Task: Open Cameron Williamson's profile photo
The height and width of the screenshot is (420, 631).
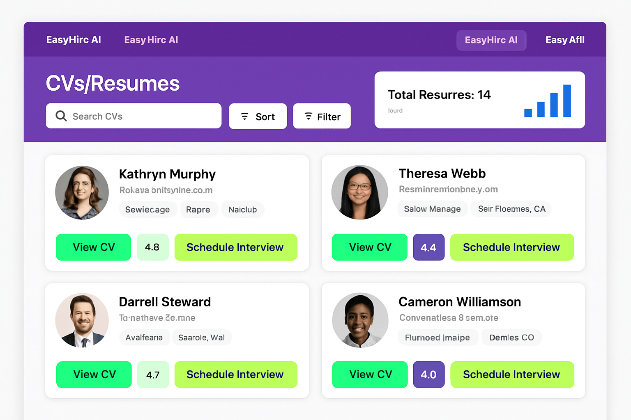Action: pyautogui.click(x=360, y=320)
